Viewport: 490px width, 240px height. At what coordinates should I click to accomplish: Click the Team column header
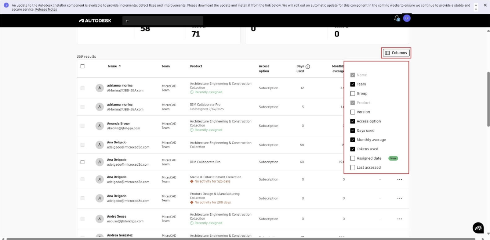[x=166, y=67]
